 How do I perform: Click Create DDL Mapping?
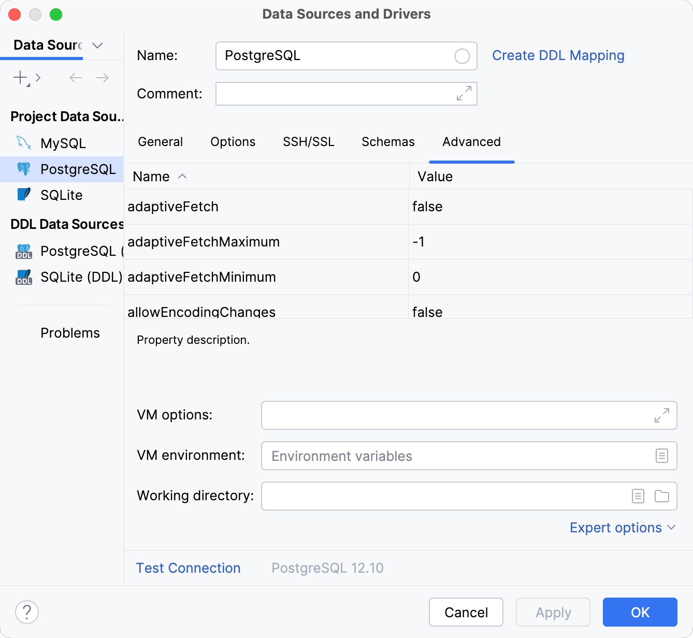click(558, 55)
